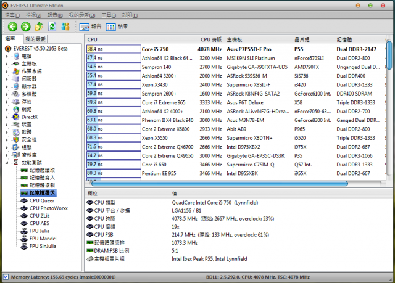This screenshot has height=283, width=395.
Task: Expand the Server (伺服器) node arrow
Action: coord(7,79)
